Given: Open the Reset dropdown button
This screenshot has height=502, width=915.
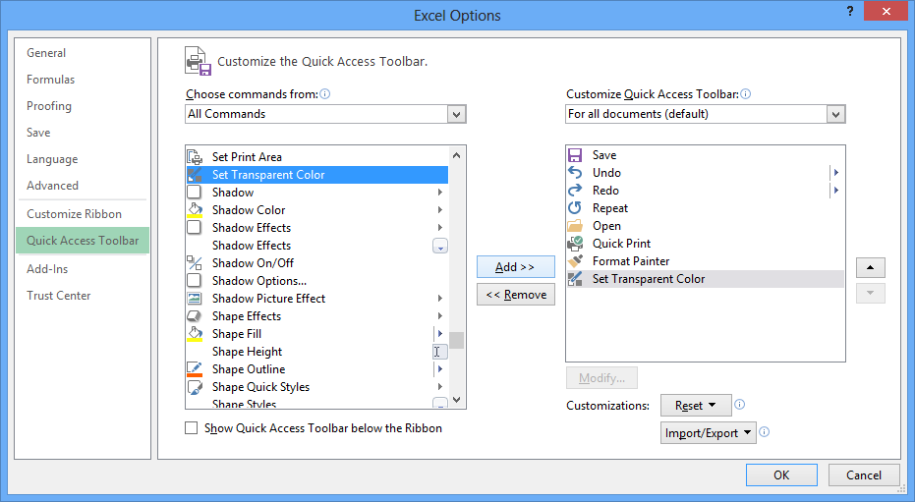Looking at the screenshot, I should click(696, 405).
